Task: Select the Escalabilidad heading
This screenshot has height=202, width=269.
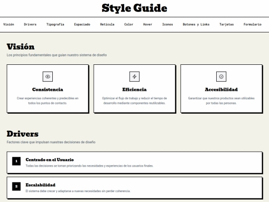Action: pos(40,185)
